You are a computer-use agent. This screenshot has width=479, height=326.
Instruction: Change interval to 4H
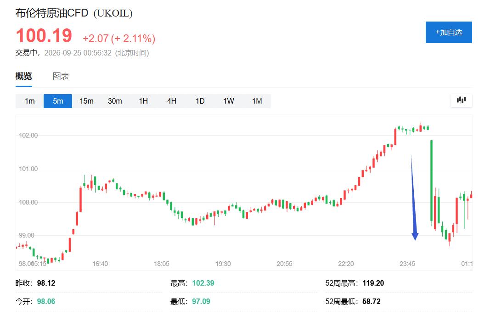click(x=172, y=101)
